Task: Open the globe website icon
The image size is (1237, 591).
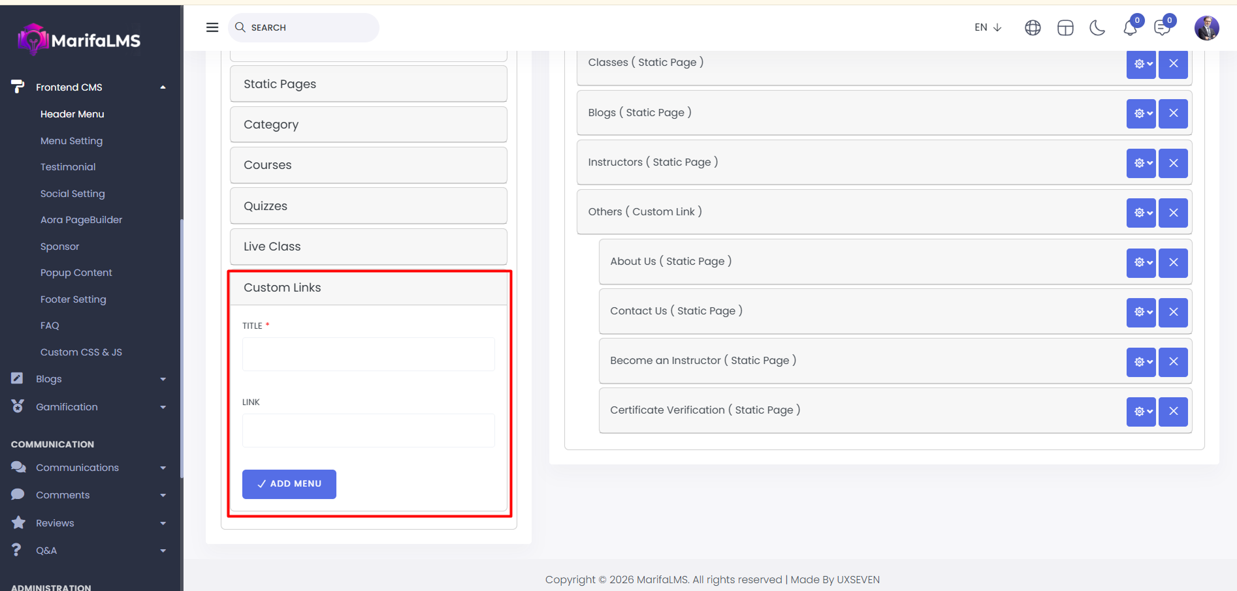Action: pyautogui.click(x=1033, y=27)
